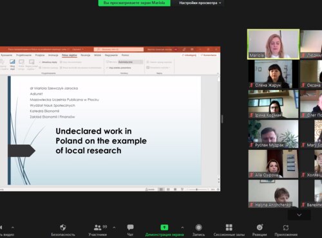The image size is (322, 238).
Task: Toggle the Użyj widoku prezentera checkbox
Action: click(107, 68)
